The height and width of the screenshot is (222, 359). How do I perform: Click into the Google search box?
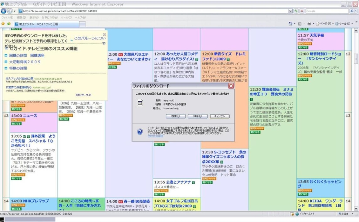click(x=327, y=11)
